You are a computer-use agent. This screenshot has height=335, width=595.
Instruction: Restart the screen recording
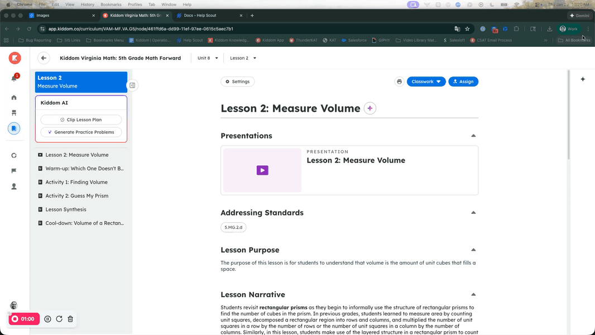click(59, 319)
